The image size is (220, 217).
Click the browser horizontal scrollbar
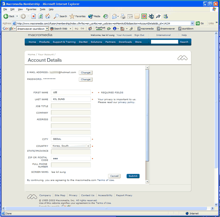106,208
